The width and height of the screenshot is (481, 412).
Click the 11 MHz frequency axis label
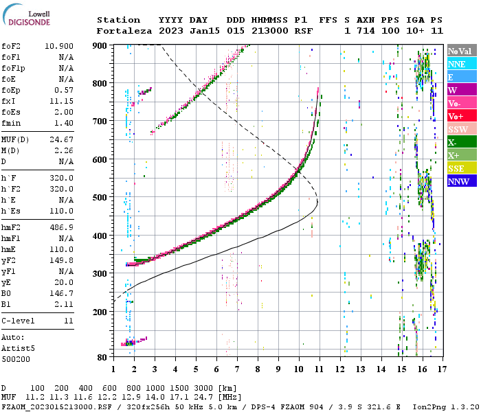click(x=320, y=369)
